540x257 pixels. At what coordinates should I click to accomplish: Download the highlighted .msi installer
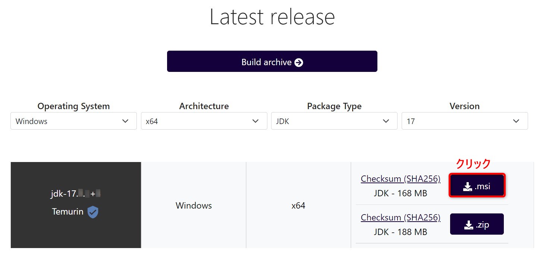(477, 185)
